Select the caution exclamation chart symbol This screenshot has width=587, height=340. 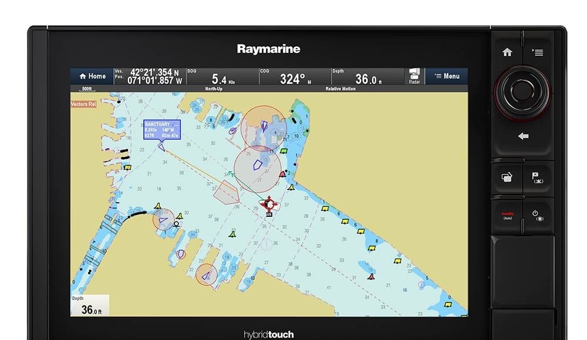[x=266, y=244]
